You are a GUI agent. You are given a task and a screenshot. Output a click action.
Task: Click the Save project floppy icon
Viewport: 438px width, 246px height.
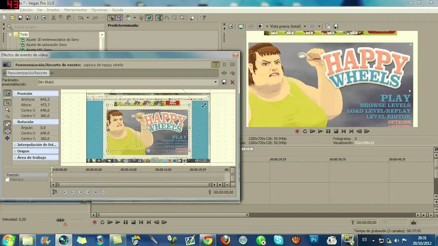(20, 18)
